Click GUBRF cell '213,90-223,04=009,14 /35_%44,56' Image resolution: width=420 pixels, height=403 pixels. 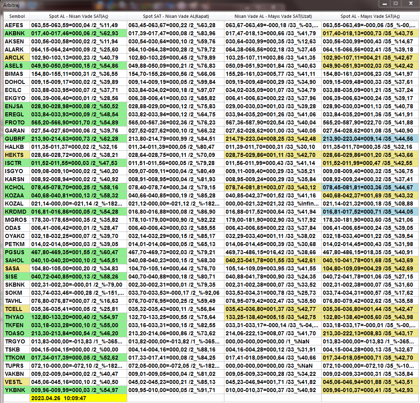coord(370,139)
